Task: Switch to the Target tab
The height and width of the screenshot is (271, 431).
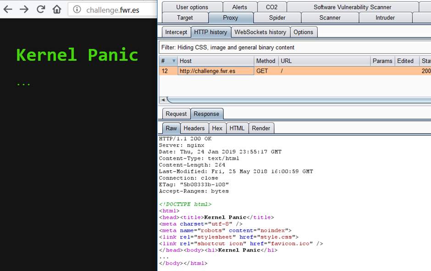Action: click(184, 18)
